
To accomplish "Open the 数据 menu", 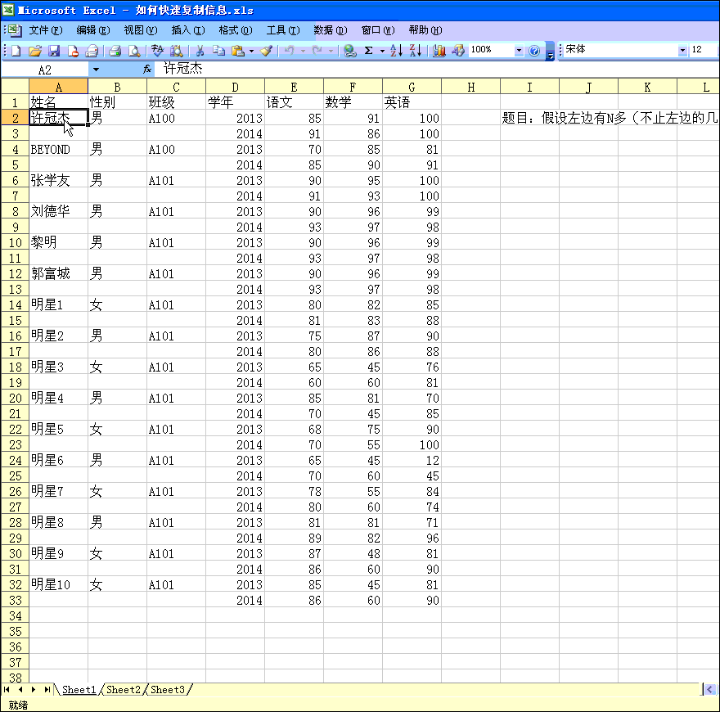I will tap(330, 30).
